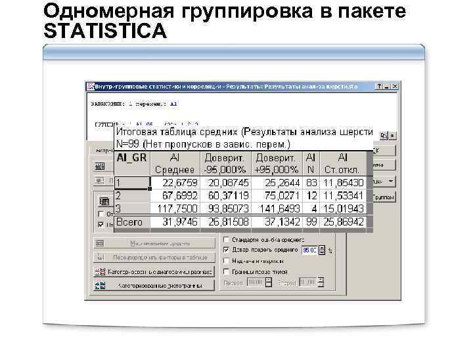Image resolution: width=473 pixels, height=354 pixels.
Task: Enable standard error of mean checkbox
Action: 226,240
